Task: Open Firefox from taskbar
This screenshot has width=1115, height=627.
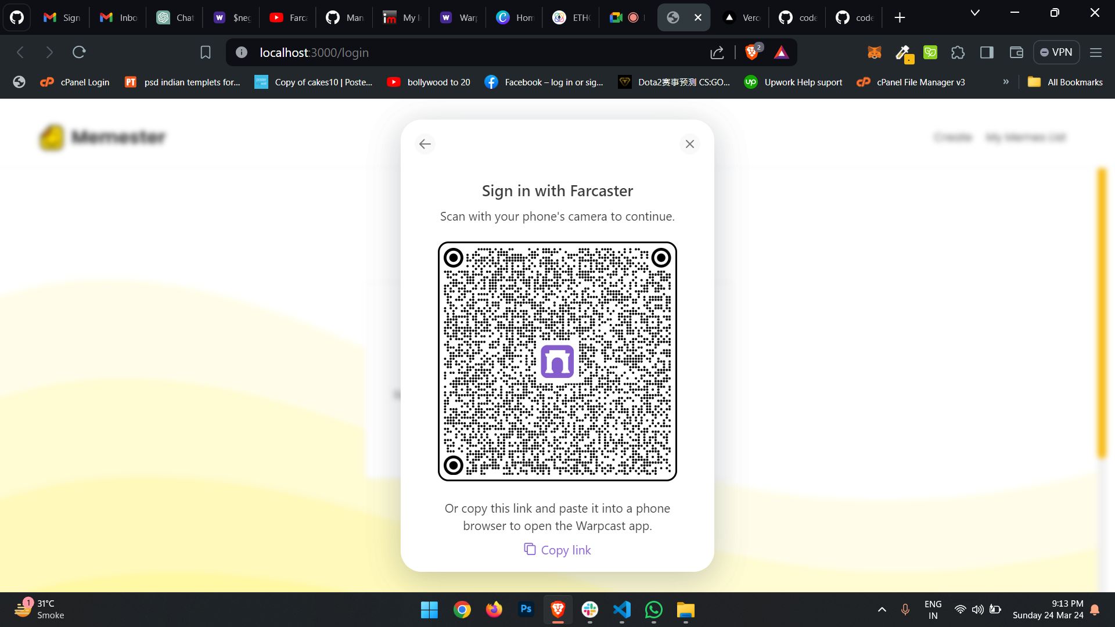Action: (x=494, y=610)
